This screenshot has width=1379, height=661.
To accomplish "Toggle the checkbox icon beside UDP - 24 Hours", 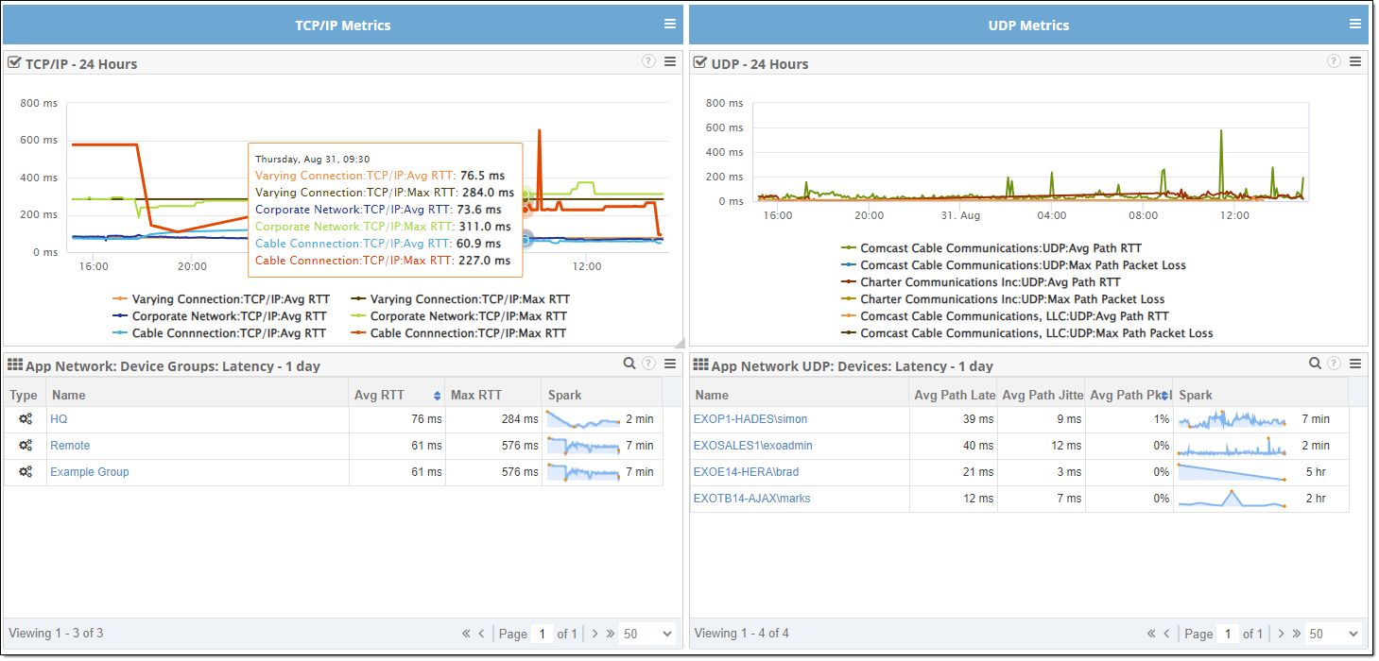I will pos(700,63).
